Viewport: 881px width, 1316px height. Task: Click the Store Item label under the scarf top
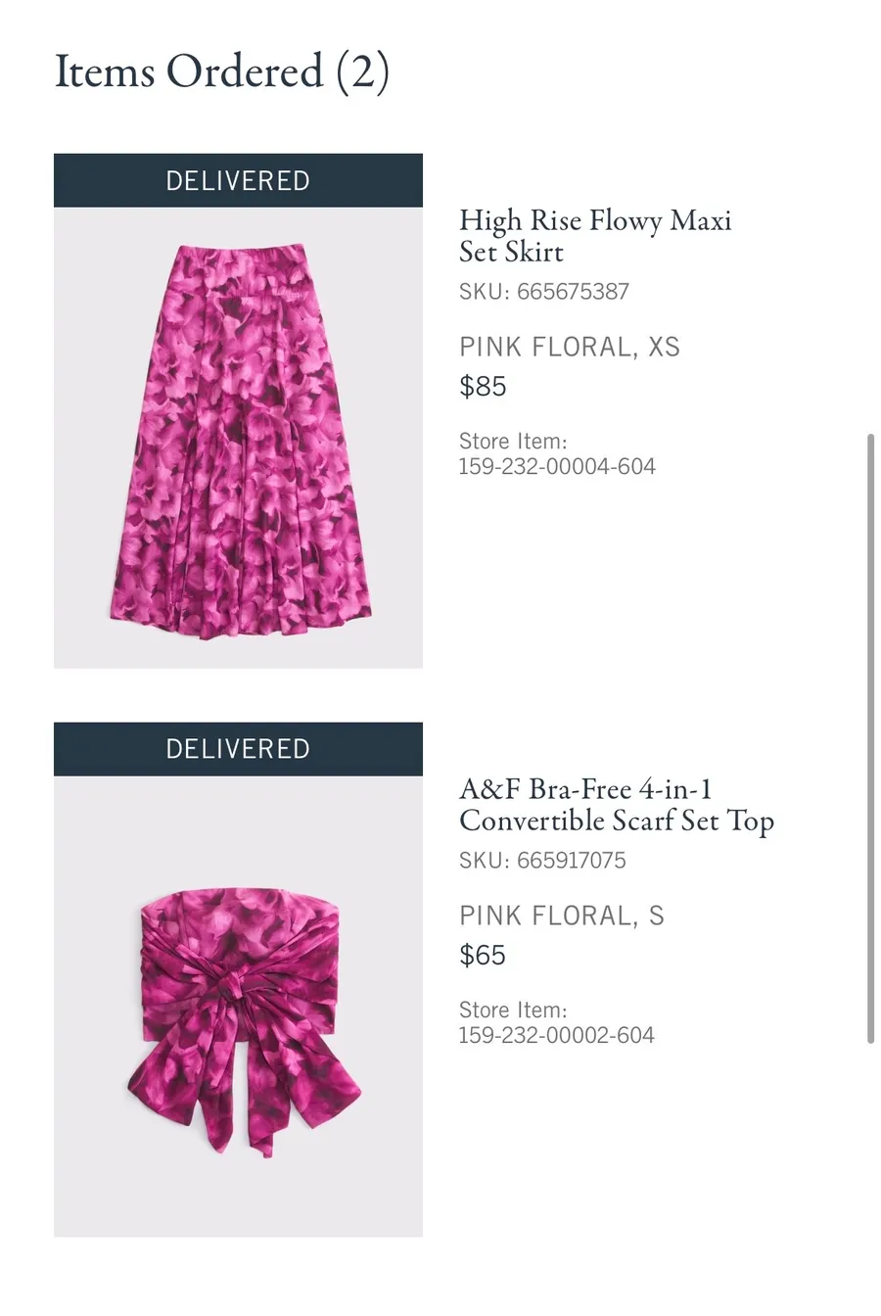tap(513, 1010)
